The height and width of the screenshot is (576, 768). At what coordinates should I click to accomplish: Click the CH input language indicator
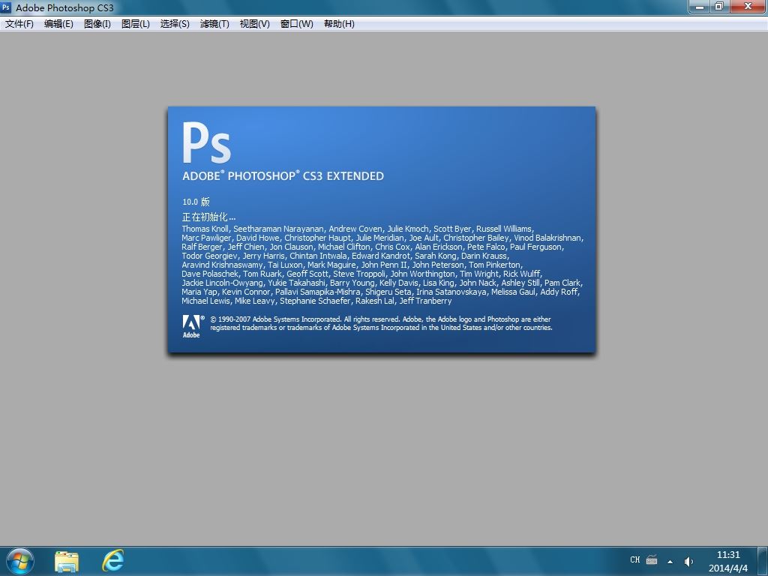634,559
